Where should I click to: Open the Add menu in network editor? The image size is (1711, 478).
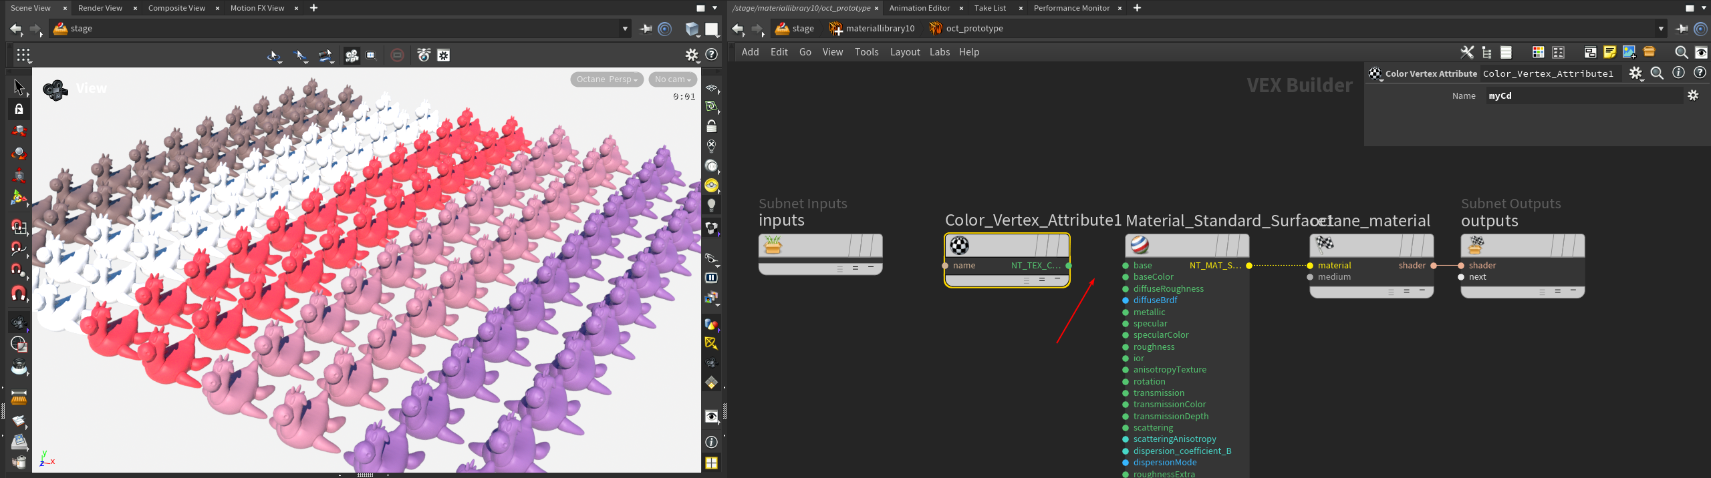750,52
